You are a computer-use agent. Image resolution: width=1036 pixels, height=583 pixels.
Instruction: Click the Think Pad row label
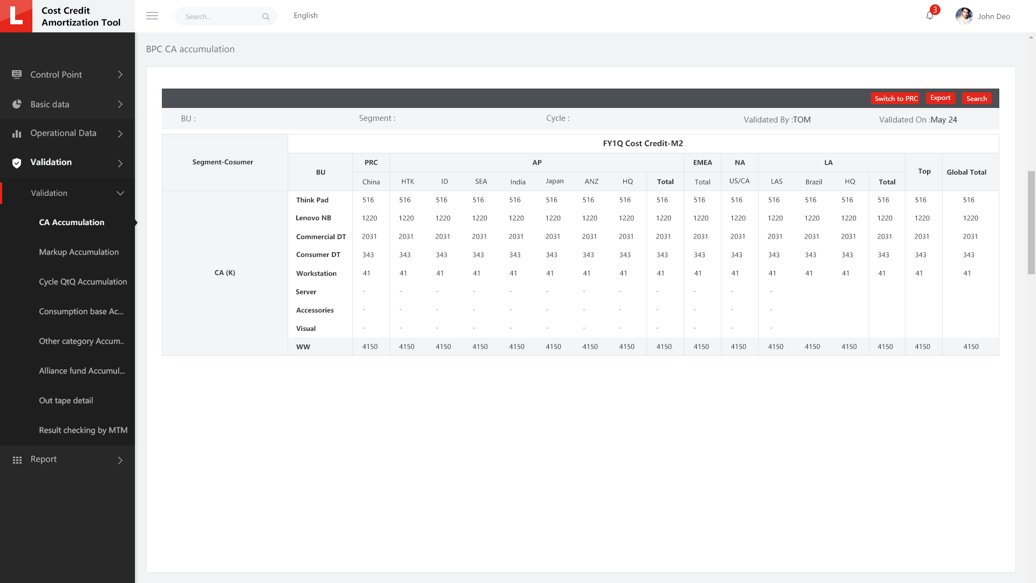[x=312, y=200]
